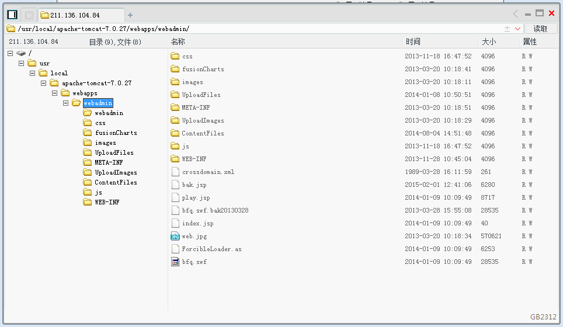Screen dimensions: 563x327
Task: Click js folder icon in file list
Action: tap(175, 146)
